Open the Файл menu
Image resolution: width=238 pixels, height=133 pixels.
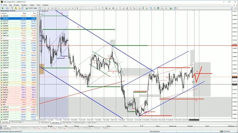(x=5, y=5)
